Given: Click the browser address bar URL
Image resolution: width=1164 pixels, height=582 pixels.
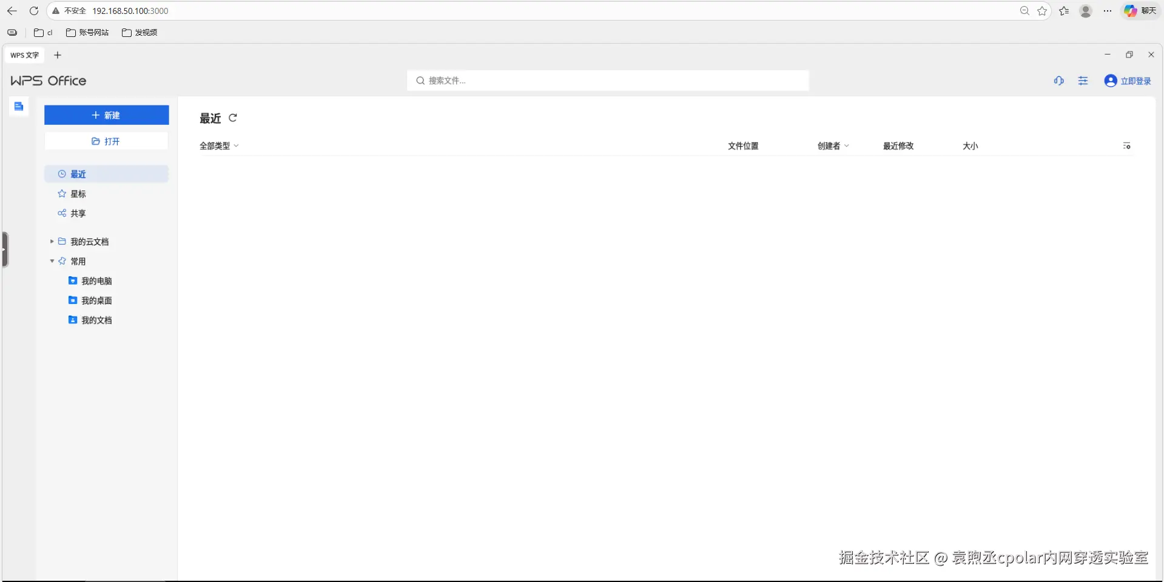Looking at the screenshot, I should click(x=130, y=11).
